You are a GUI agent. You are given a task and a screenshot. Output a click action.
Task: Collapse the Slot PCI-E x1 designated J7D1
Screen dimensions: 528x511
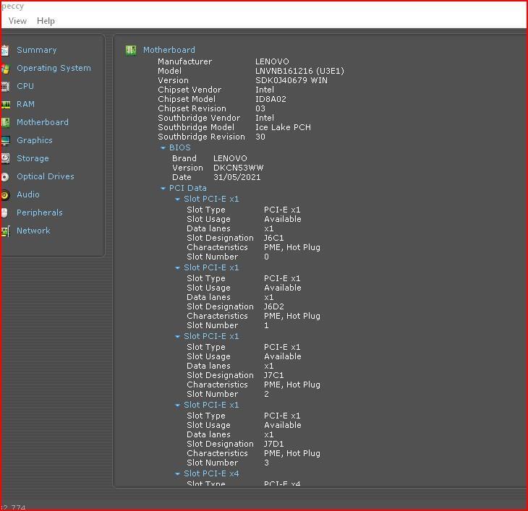pyautogui.click(x=177, y=405)
